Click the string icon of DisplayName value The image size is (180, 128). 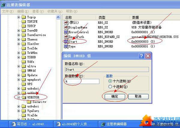pos(66,27)
